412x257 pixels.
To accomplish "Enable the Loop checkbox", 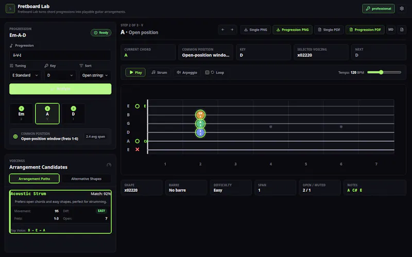I will (x=207, y=72).
